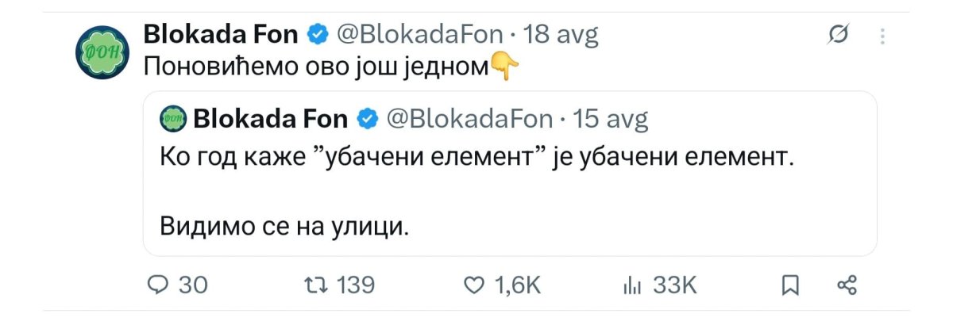
Task: Open the view analytics bar chart icon
Action: pos(630,285)
